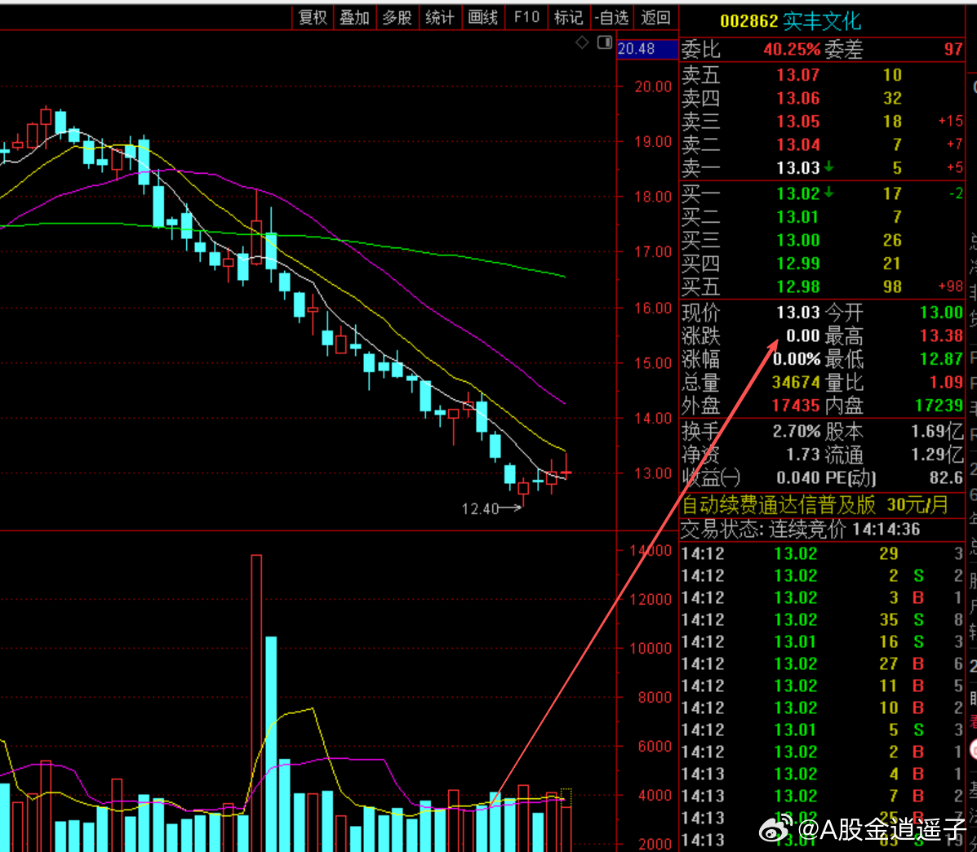Click 量比 value 1.09

click(x=946, y=382)
